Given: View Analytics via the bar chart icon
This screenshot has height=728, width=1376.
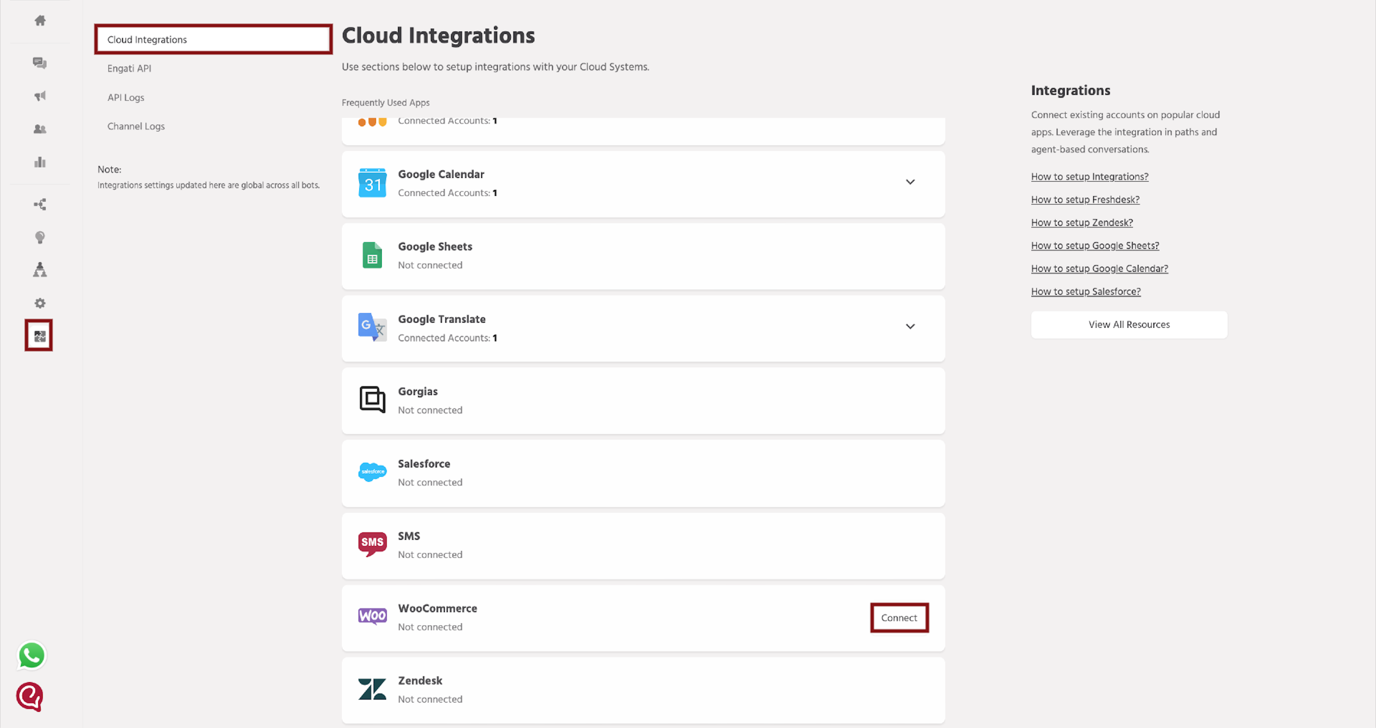Looking at the screenshot, I should (40, 162).
